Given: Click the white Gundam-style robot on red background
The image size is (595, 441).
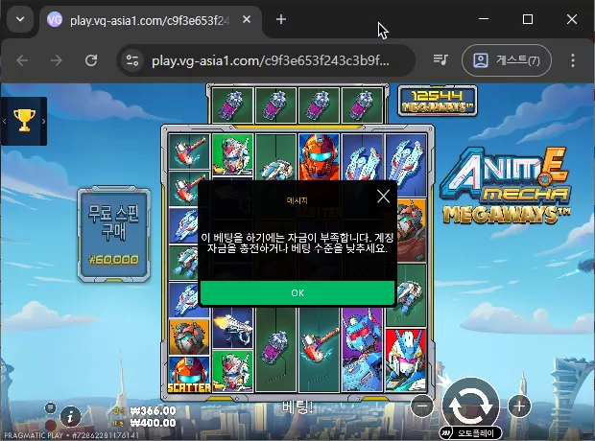Looking at the screenshot, I should pyautogui.click(x=406, y=360).
